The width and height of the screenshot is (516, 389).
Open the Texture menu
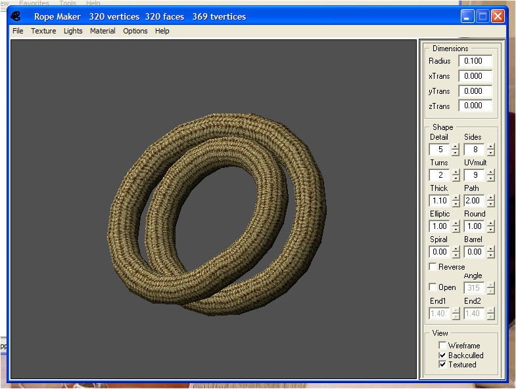tap(43, 31)
